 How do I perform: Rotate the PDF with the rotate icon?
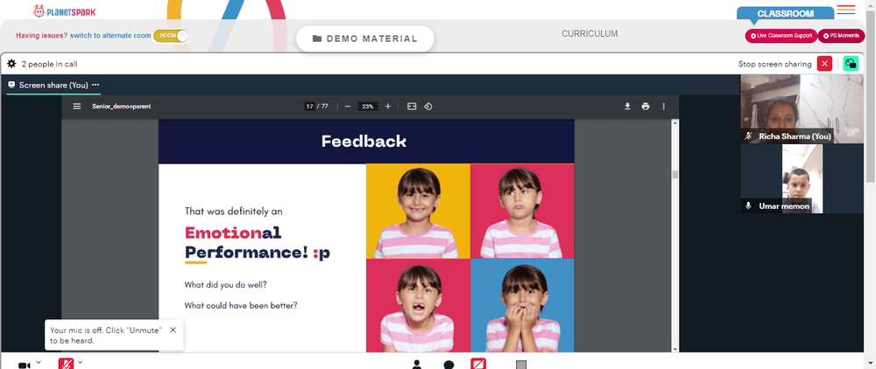[x=428, y=107]
